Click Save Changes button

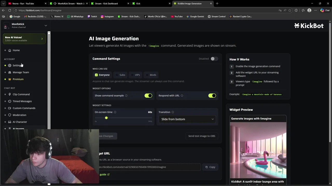pos(108,136)
